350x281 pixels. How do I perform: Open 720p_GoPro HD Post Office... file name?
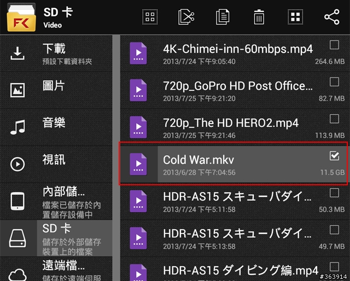point(238,86)
